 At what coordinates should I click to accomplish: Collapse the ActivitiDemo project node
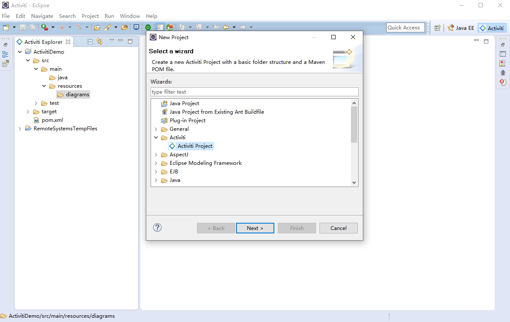[x=20, y=52]
